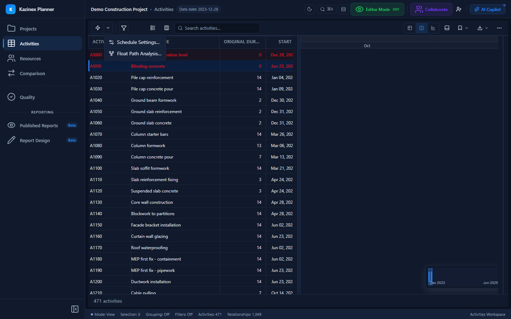Click Grouping: Off in status bar

(x=158, y=314)
